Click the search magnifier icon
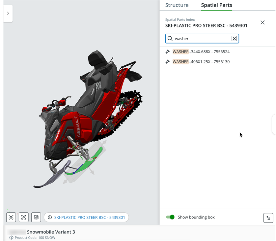The image size is (276, 241). [170, 39]
